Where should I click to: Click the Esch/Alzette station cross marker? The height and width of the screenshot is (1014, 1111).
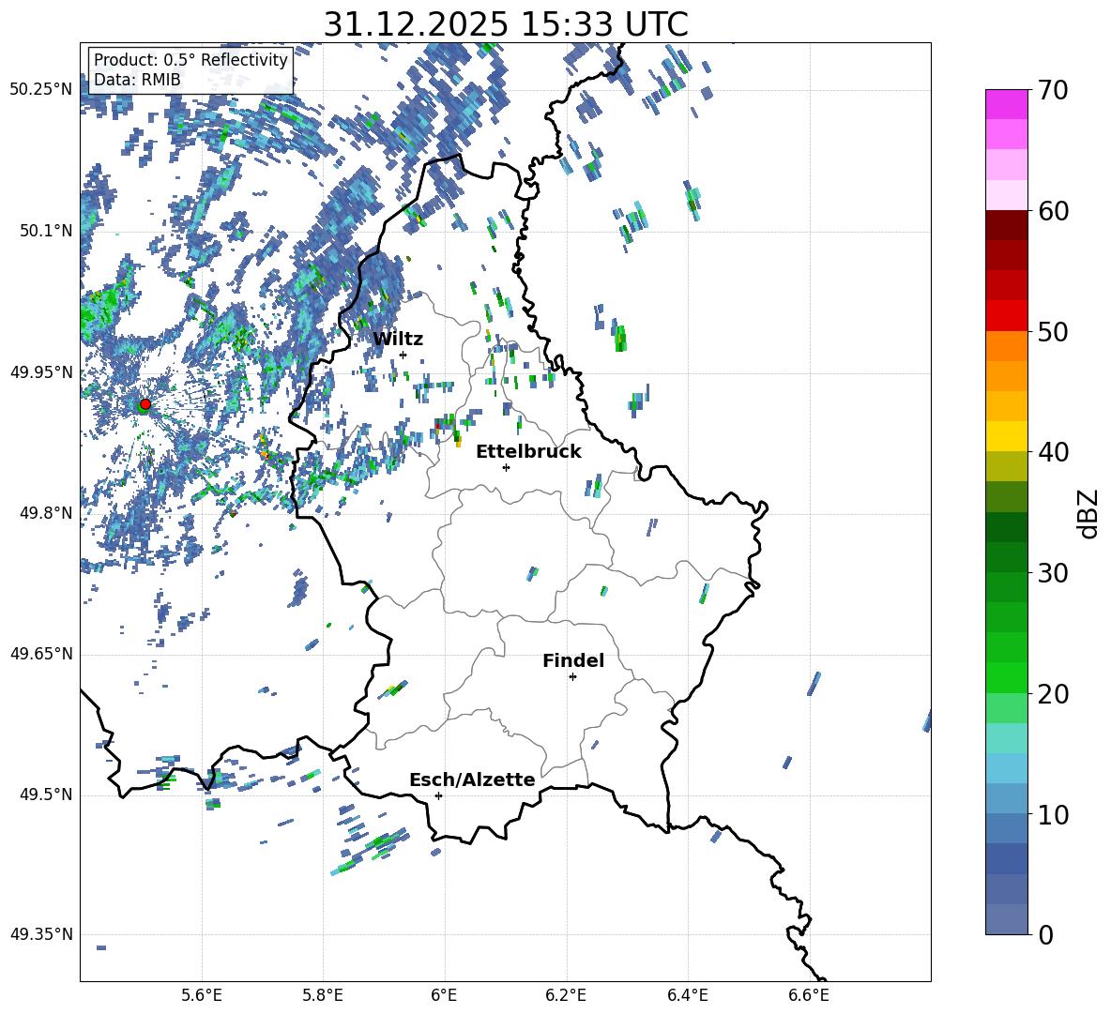click(x=438, y=795)
